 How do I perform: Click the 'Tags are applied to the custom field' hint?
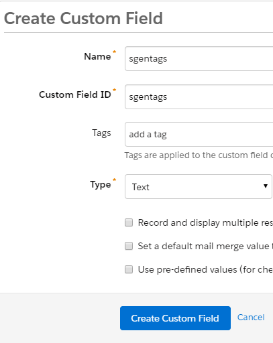click(199, 155)
